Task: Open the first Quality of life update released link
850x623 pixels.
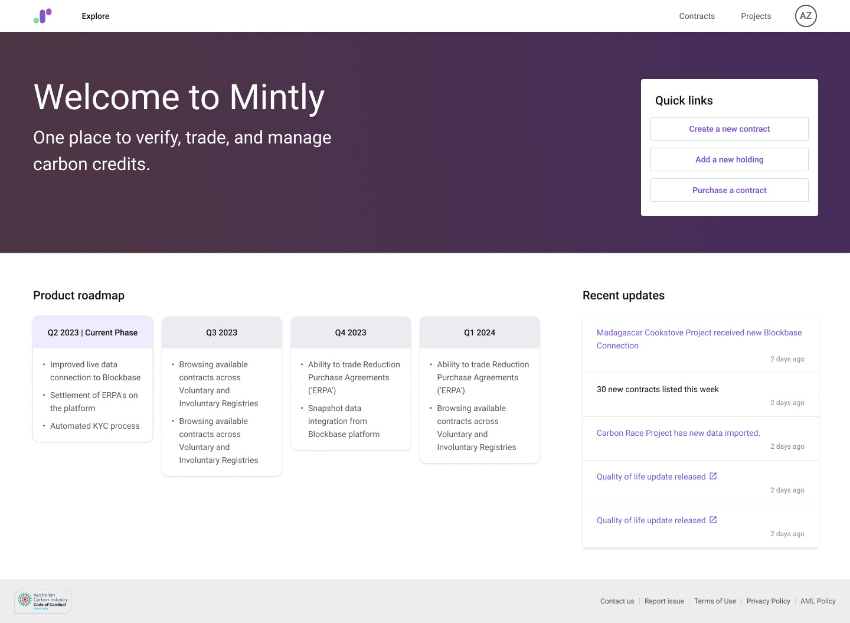Action: point(651,477)
